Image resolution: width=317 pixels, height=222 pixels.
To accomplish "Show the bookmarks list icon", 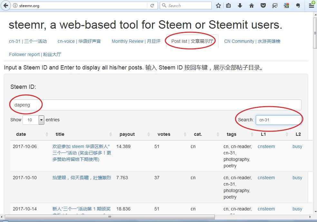I will [x=228, y=5].
